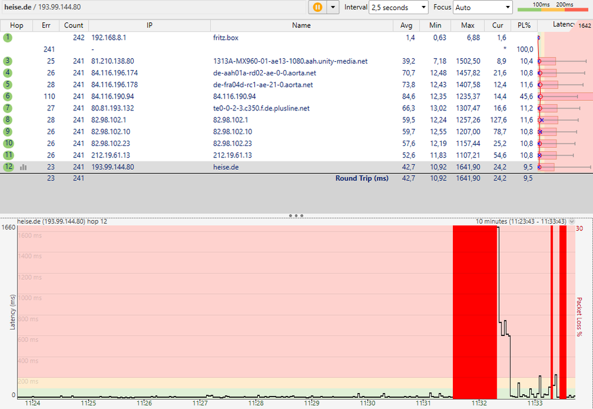Open the dropdown arrow beside the pause button

tap(333, 7)
